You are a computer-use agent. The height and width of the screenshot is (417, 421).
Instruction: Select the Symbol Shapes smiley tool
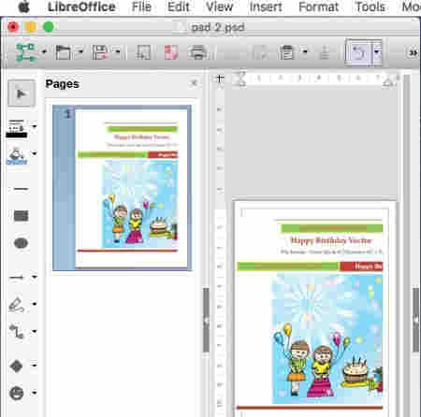(17, 393)
